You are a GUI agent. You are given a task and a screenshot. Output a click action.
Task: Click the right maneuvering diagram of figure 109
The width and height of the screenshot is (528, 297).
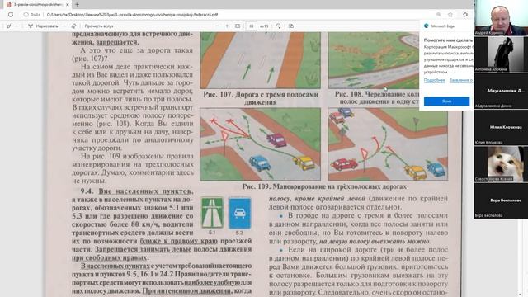388,144
